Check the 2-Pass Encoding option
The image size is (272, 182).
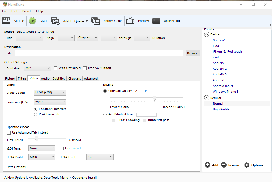113,120
